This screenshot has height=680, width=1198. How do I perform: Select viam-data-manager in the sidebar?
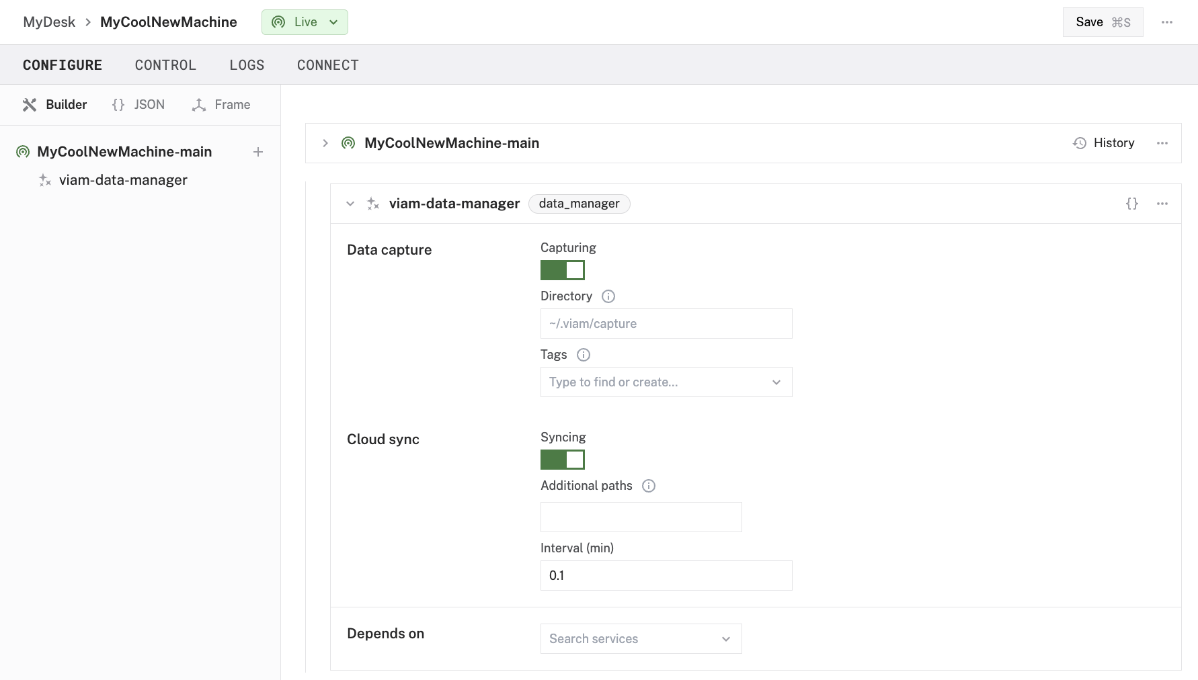point(123,180)
